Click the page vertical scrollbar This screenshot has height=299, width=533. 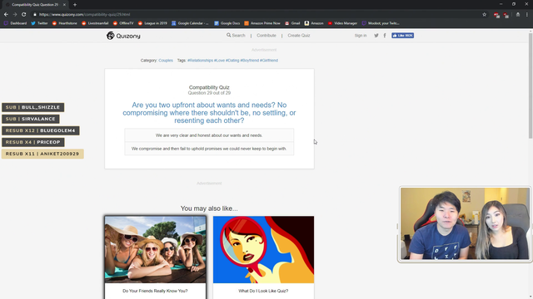point(531,85)
